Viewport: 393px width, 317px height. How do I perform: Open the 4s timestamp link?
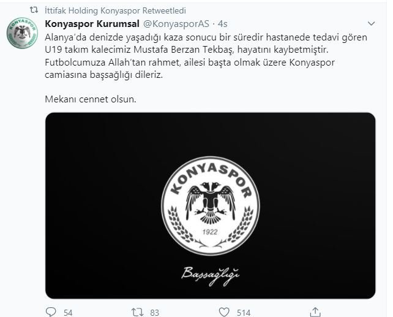click(x=223, y=24)
